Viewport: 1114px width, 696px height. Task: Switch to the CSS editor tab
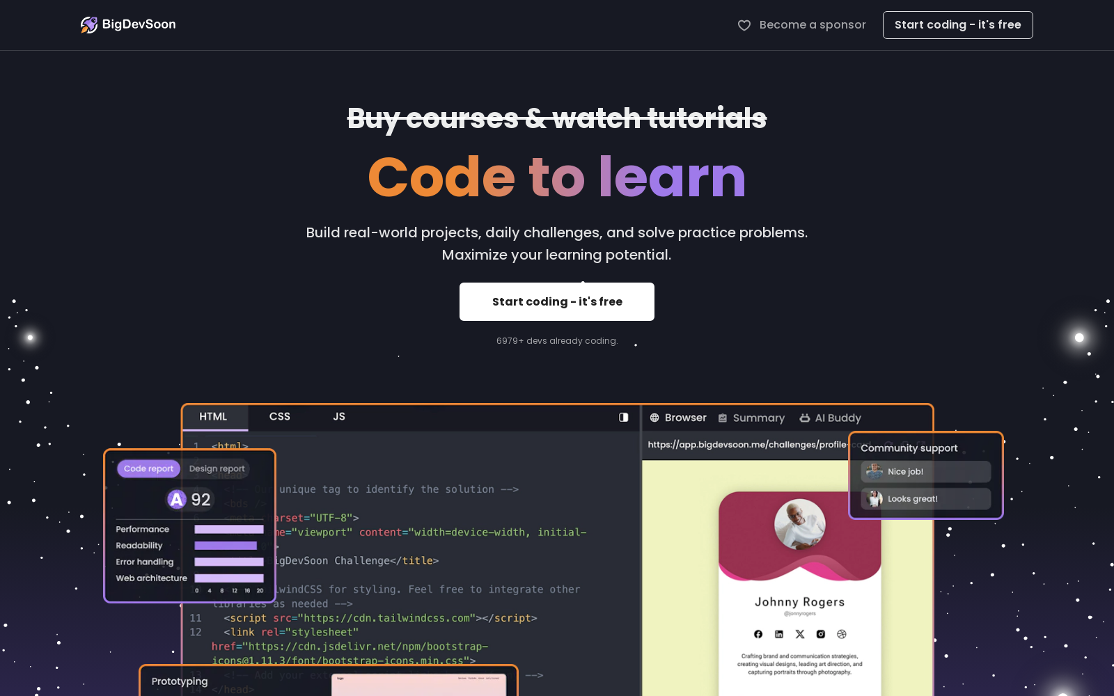(280, 417)
